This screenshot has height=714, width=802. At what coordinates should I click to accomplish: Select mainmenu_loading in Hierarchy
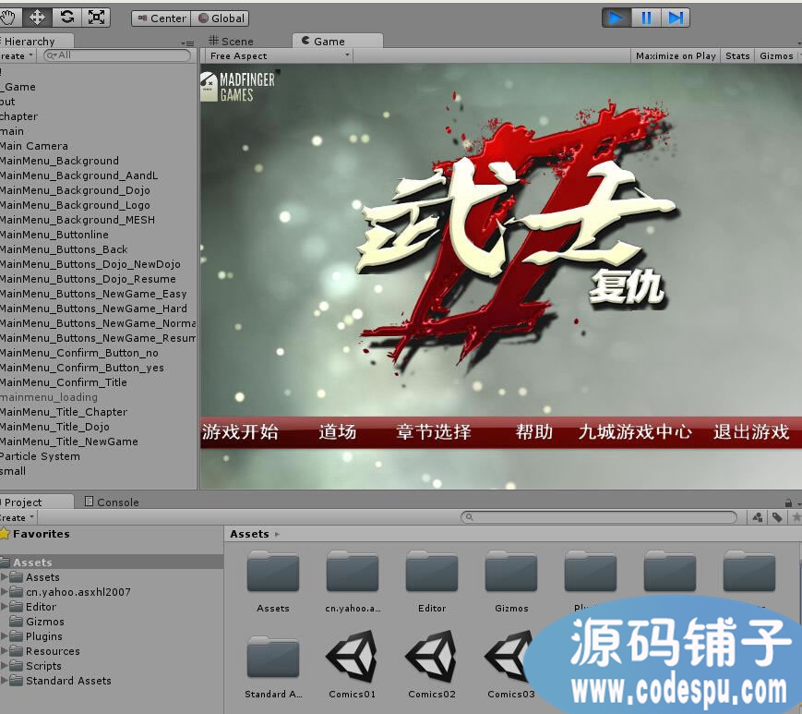click(x=49, y=397)
